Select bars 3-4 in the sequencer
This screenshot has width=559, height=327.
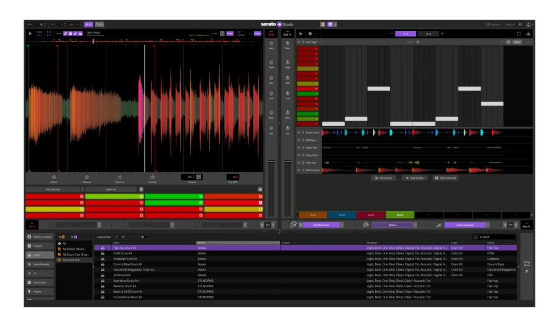[x=428, y=34]
